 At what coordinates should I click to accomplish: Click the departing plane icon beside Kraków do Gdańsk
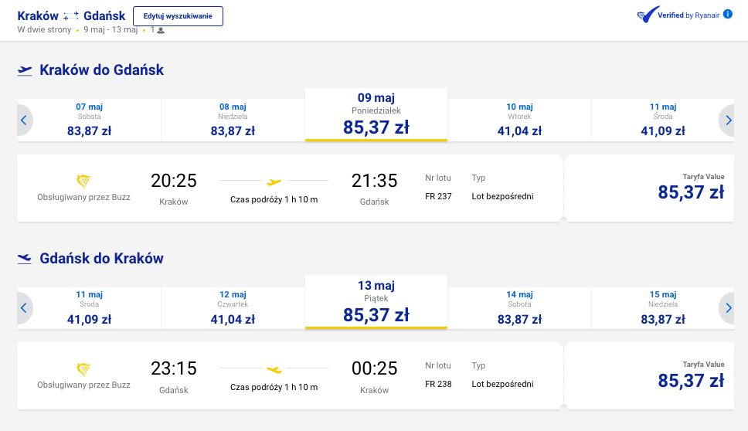pos(25,71)
